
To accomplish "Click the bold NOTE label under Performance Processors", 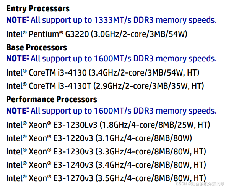I will coord(18,111).
